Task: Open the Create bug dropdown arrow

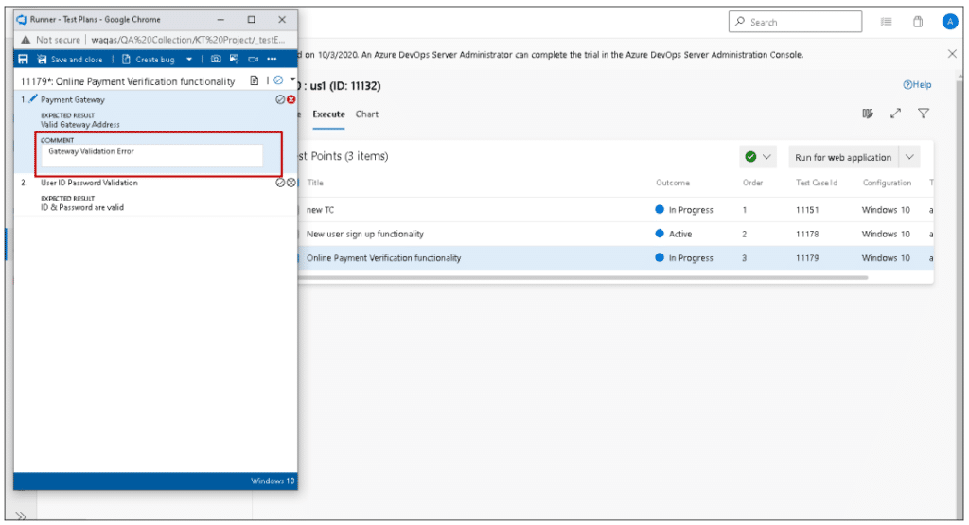Action: [x=189, y=60]
